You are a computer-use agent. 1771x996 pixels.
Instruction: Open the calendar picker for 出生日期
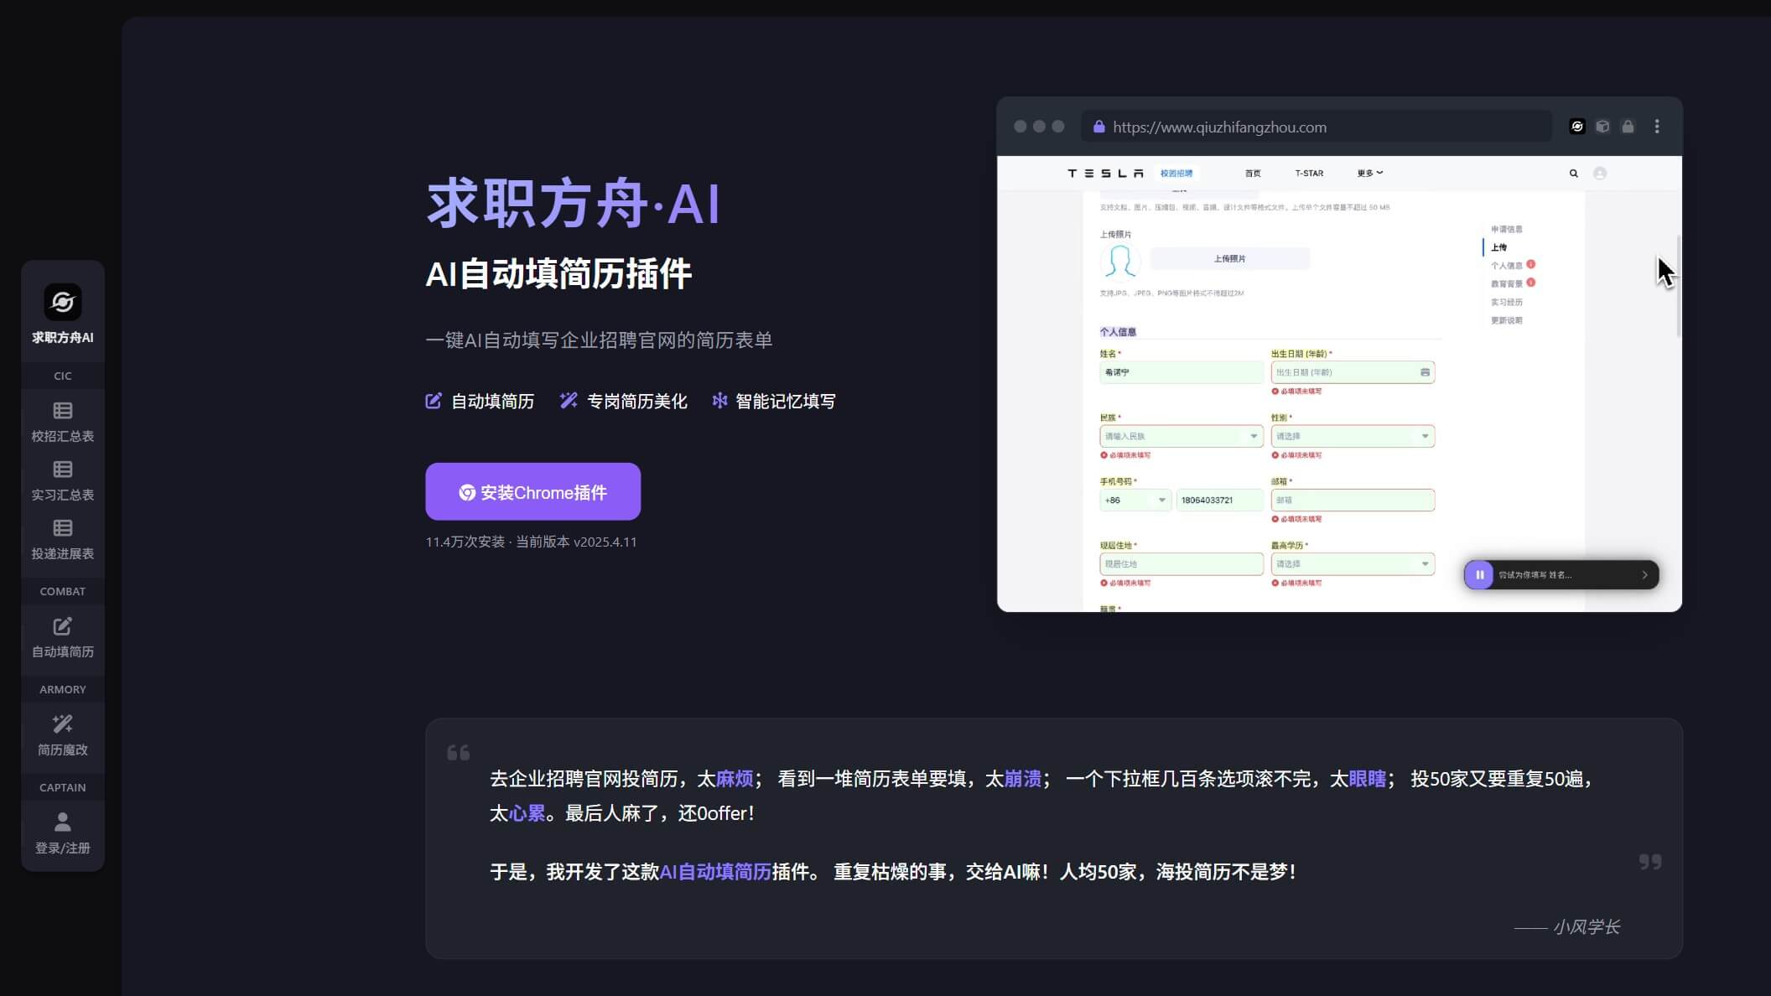[1426, 371]
